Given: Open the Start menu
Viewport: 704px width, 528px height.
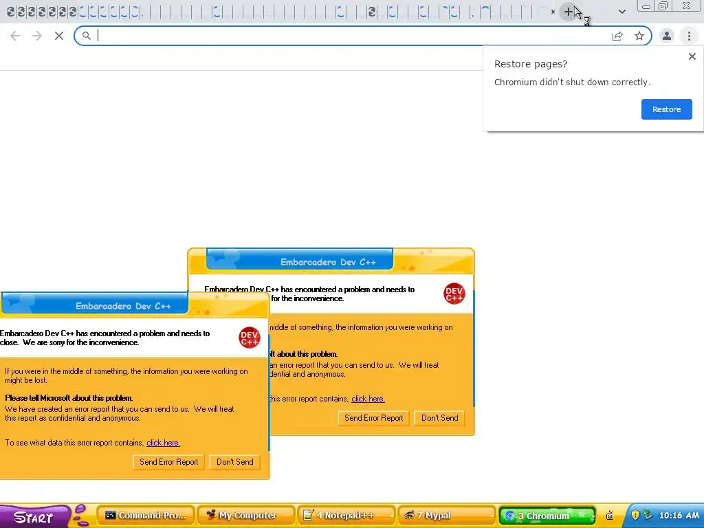Looking at the screenshot, I should (34, 517).
